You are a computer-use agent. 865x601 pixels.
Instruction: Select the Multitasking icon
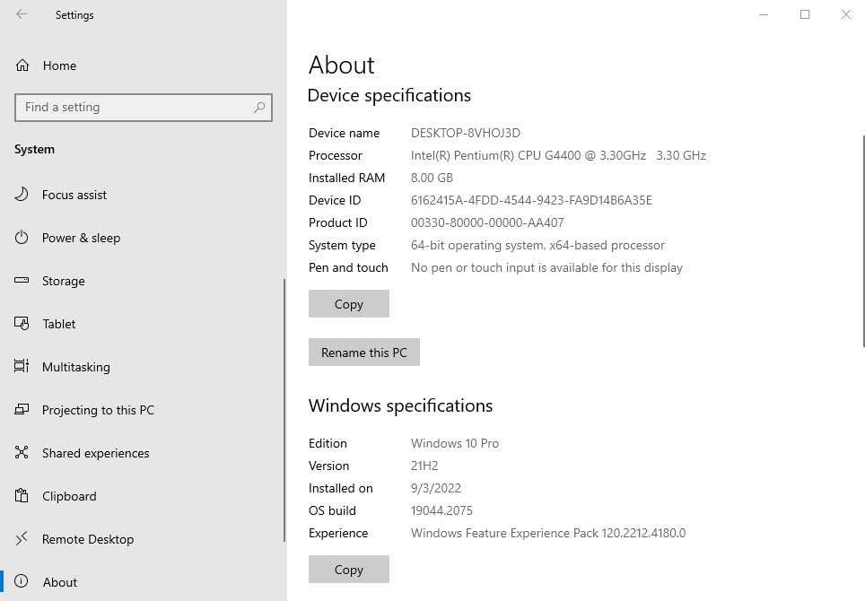(x=22, y=366)
